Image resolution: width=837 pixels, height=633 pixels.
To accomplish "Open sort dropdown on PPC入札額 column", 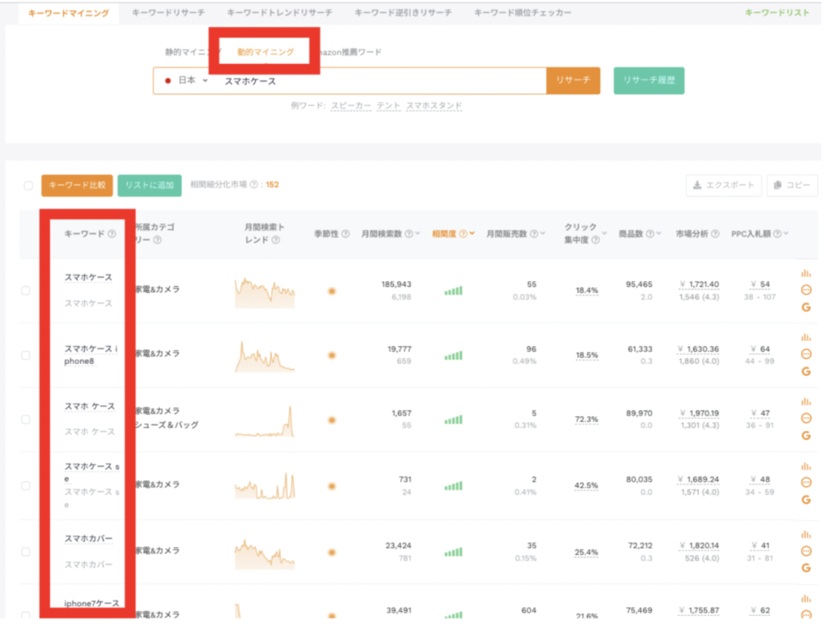I will (786, 234).
